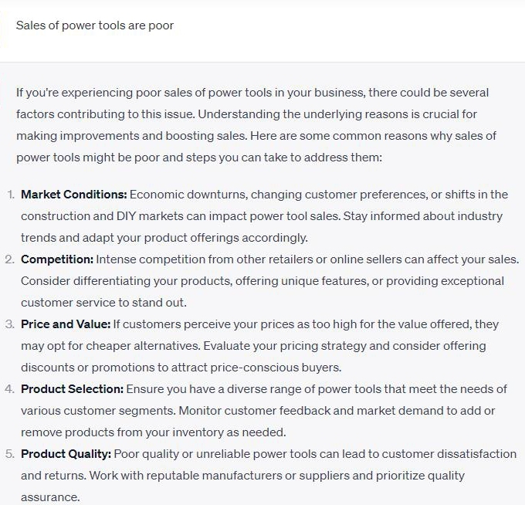Click the line "customer service to stand out."

point(103,303)
